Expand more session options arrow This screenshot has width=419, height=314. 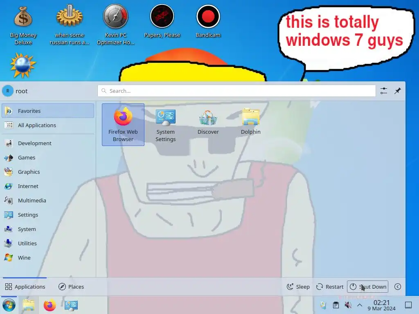tap(398, 287)
